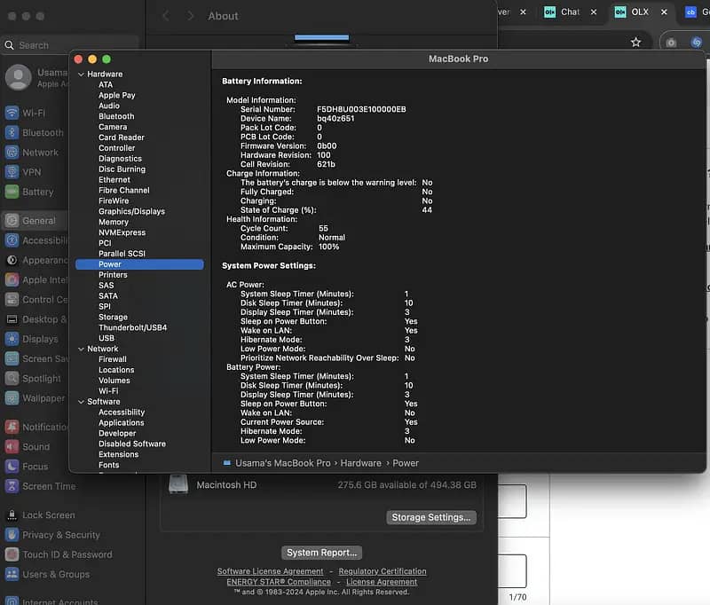The width and height of the screenshot is (710, 605).
Task: Open Lock Screen settings
Action: coord(48,515)
